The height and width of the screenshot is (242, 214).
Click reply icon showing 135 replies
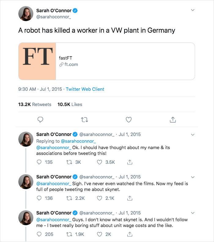pyautogui.click(x=39, y=162)
